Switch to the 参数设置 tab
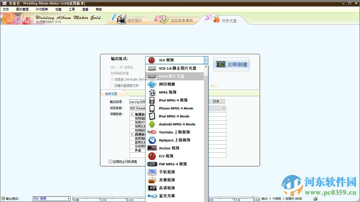The width and height of the screenshot is (360, 202). coord(111,94)
